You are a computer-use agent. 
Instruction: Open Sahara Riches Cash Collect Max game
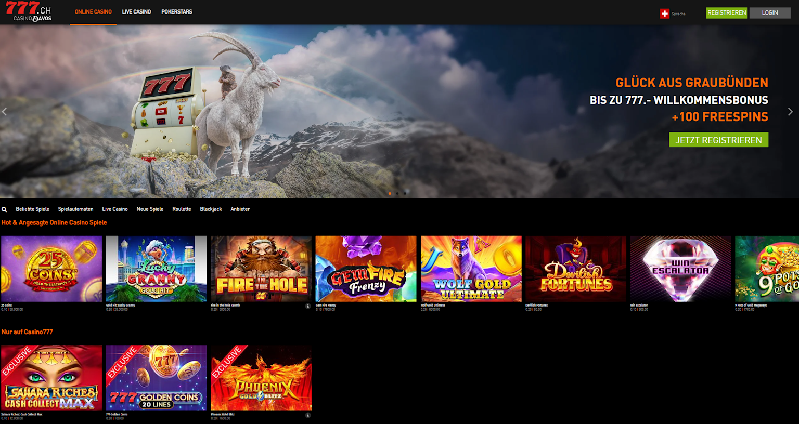[x=51, y=378]
